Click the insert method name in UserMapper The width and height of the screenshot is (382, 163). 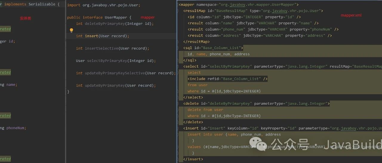[91, 36]
